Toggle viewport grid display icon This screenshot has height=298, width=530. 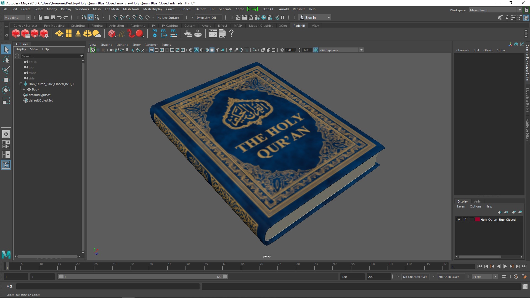[151, 50]
